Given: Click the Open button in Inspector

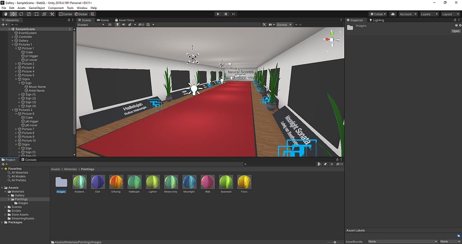Looking at the screenshot, I should click(x=456, y=31).
